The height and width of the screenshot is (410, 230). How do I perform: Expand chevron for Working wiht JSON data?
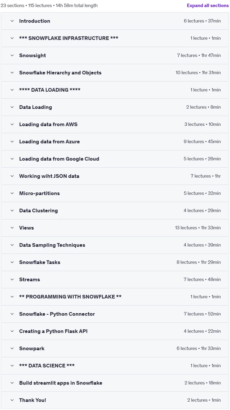[12, 176]
